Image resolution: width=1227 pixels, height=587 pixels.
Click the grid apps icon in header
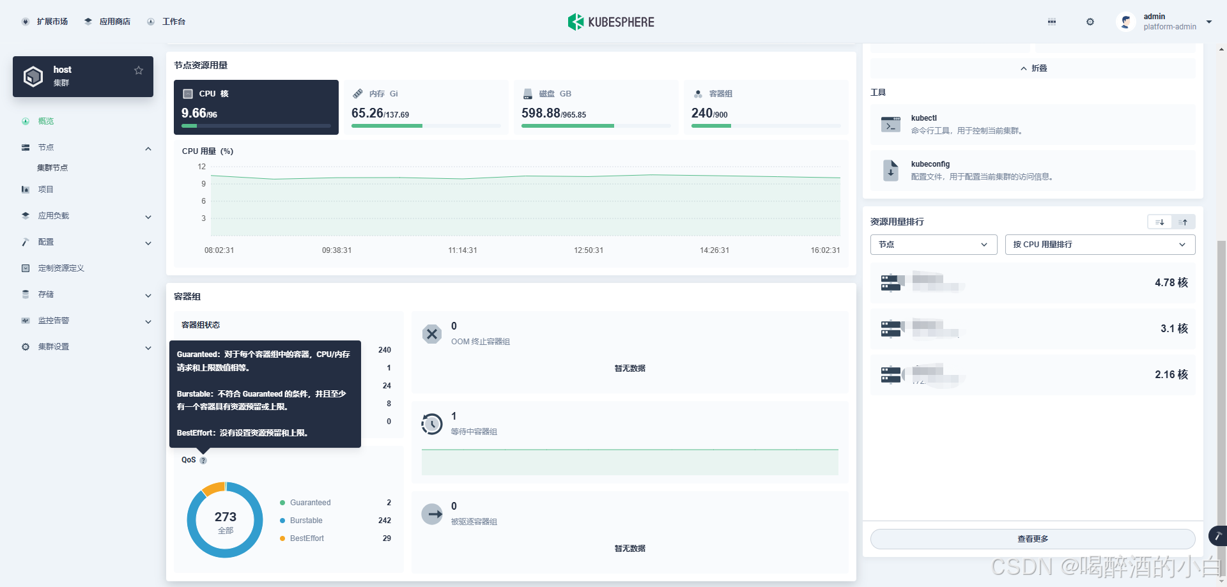1052,22
